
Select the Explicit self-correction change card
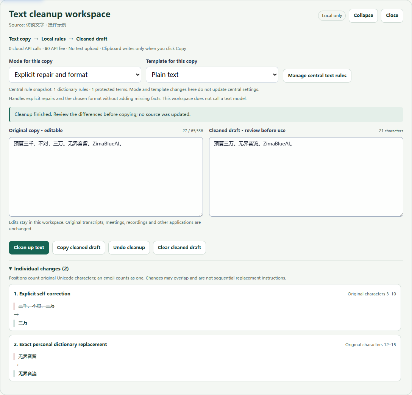pyautogui.click(x=205, y=308)
